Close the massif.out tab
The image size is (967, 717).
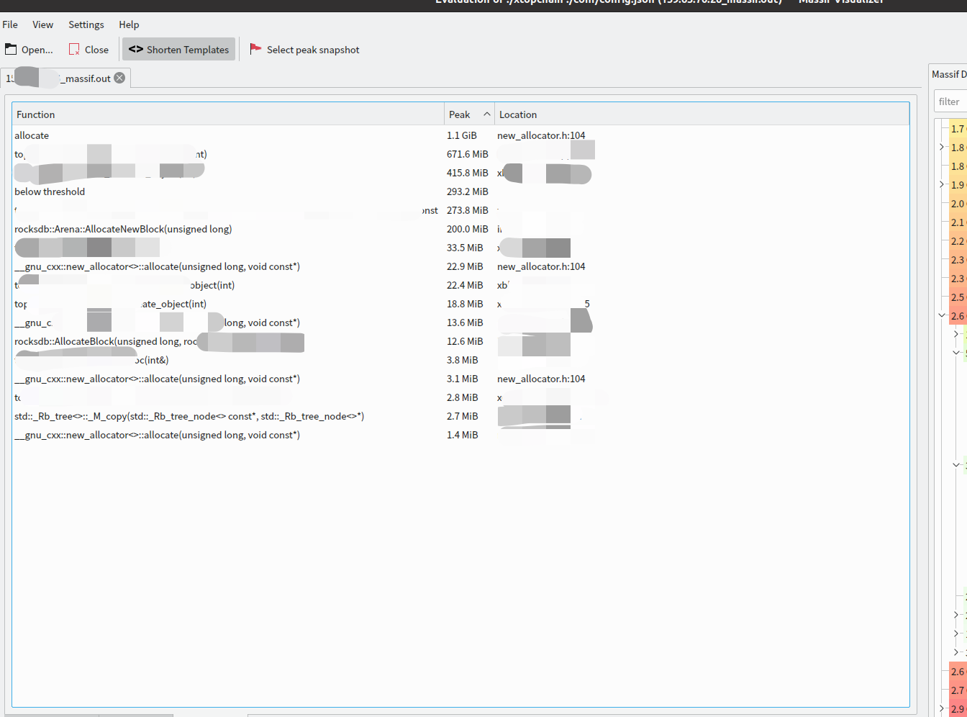pos(119,78)
